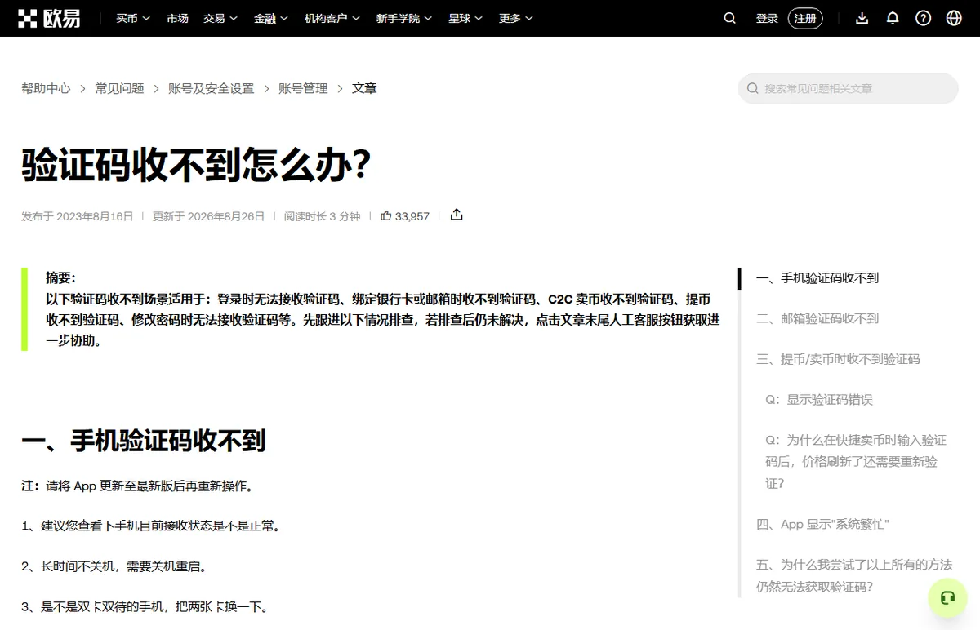Open the language globe icon
The image size is (980, 630).
pos(954,18)
